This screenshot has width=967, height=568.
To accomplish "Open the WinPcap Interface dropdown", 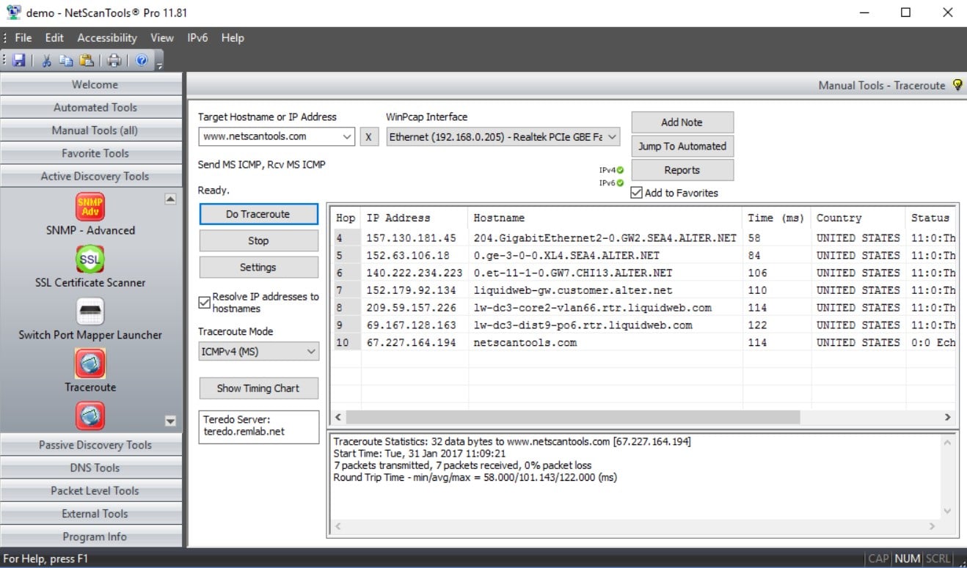I will [613, 136].
